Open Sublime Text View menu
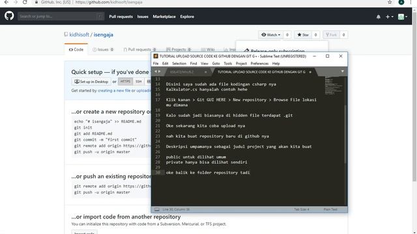417x234 pixels. pyautogui.click(x=204, y=64)
